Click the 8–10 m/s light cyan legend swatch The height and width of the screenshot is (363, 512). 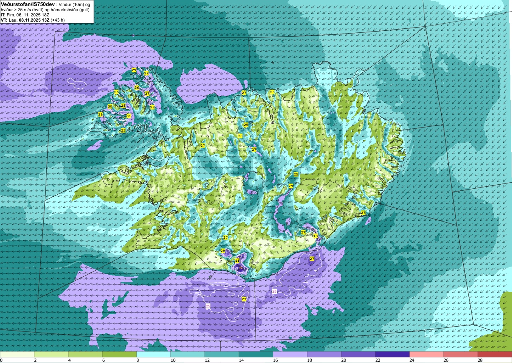tap(154, 354)
